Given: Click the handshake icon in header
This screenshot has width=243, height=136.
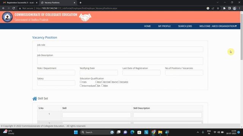Looking at the screenshot, I should pos(85,17).
